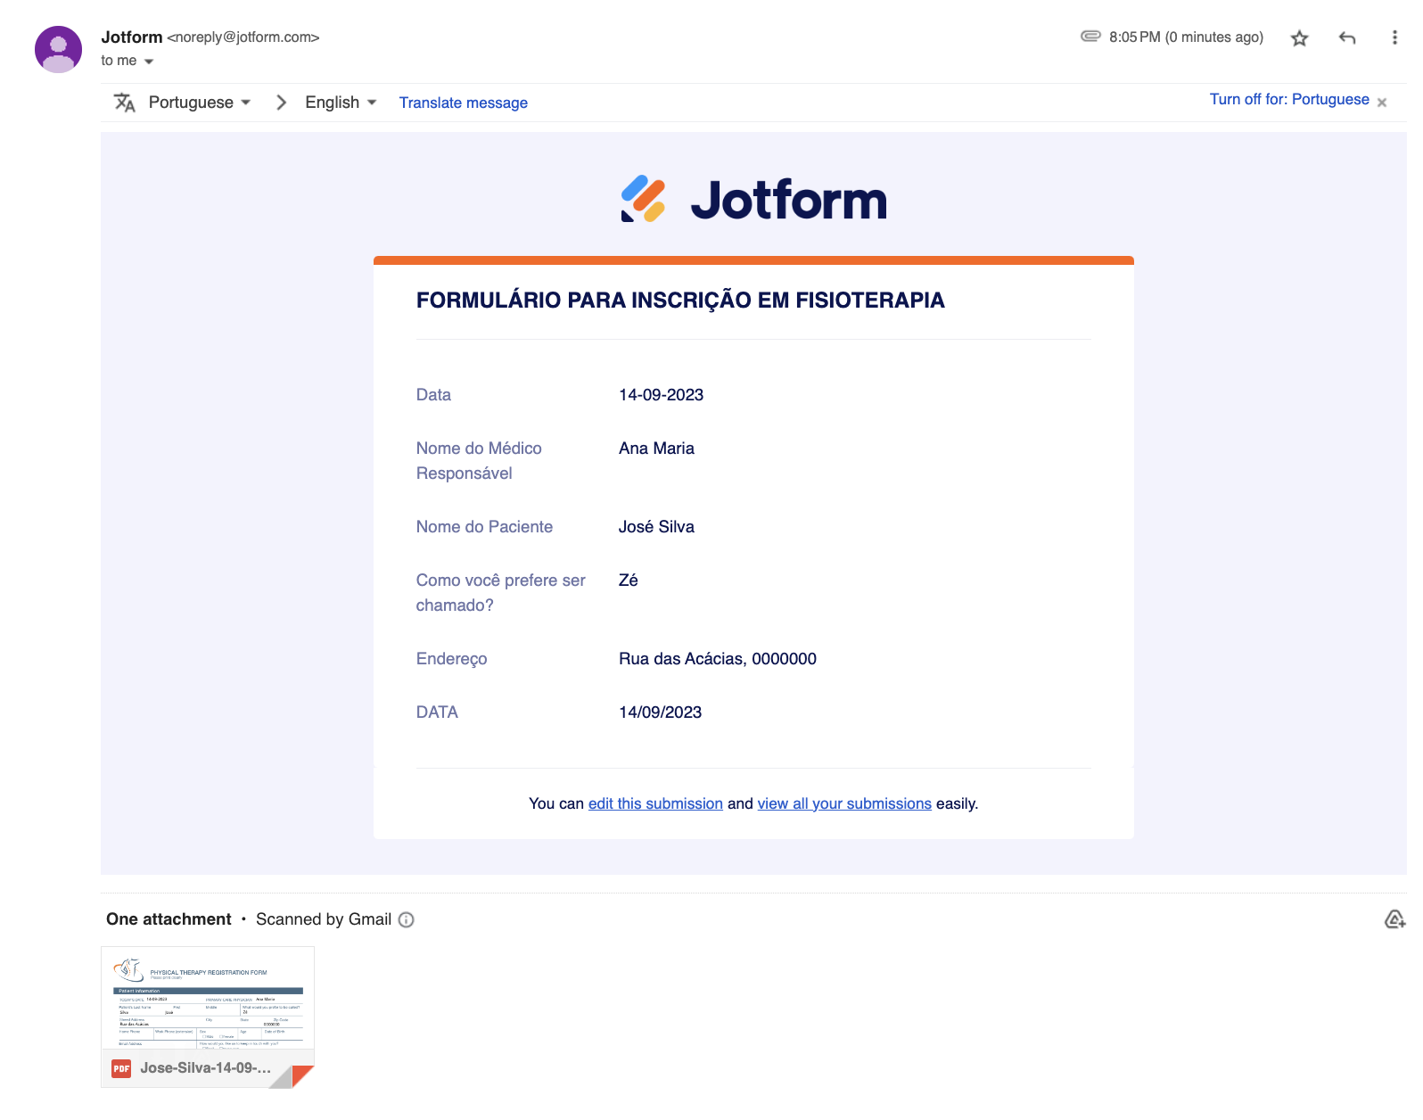Viewport: 1423px width, 1120px height.
Task: Click the 'Nome do Médico Responsável' label
Action: pos(479,461)
